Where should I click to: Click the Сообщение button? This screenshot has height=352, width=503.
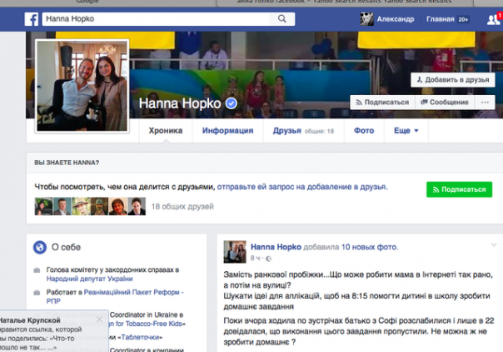(445, 103)
